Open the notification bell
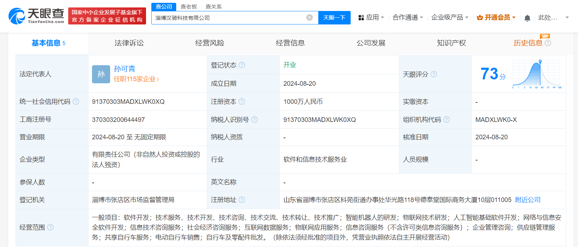 (x=527, y=18)
